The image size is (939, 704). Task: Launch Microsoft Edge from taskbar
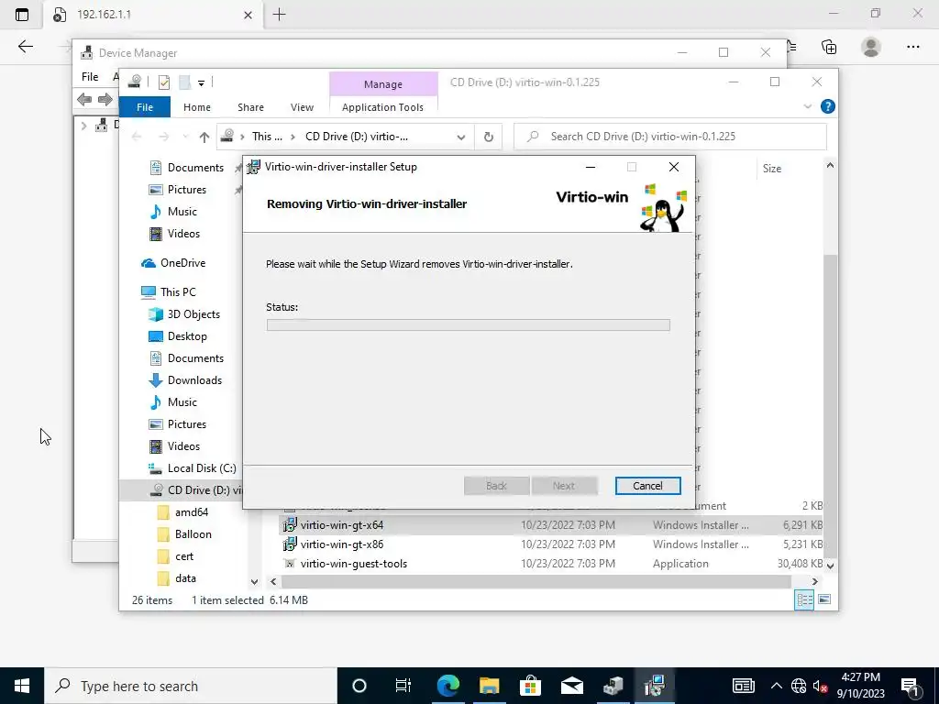tap(447, 686)
